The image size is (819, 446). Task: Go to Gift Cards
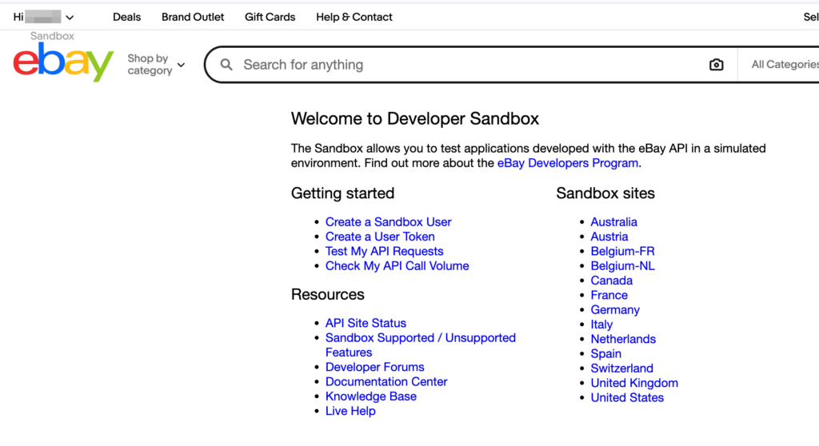coord(270,18)
